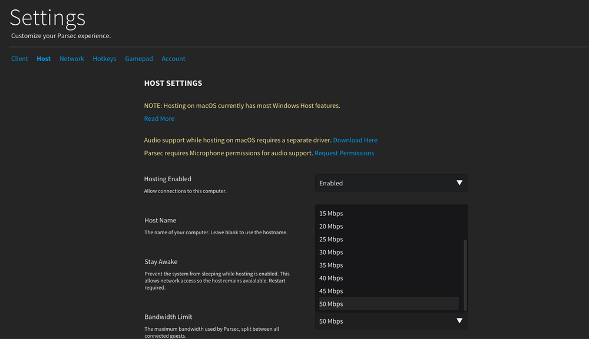Pick 45 Mbps in the list
This screenshot has width=589, height=339.
pos(389,291)
